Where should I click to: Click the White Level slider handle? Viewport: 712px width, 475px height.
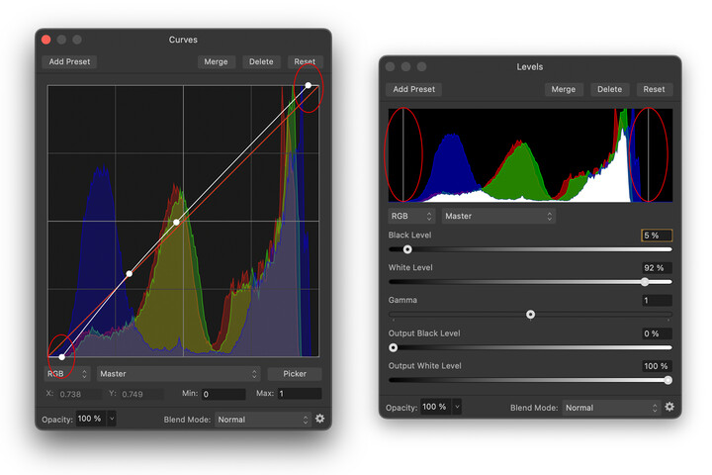[x=645, y=282]
